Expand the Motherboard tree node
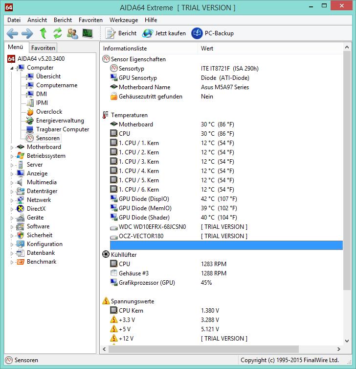 [12, 148]
